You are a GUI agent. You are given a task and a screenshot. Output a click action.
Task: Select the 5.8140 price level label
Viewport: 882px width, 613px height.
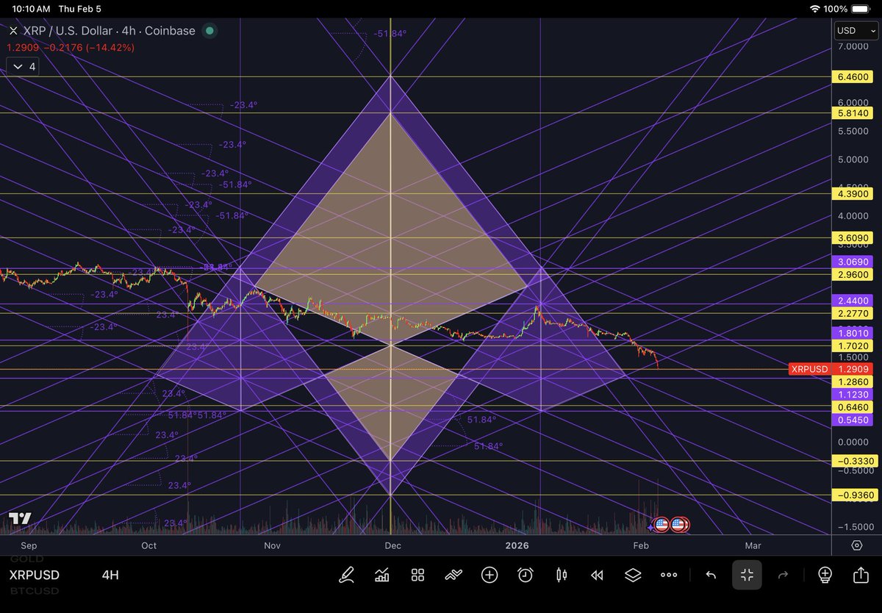pyautogui.click(x=853, y=113)
